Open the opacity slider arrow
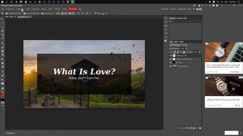Screen dimensions: 243x136 click(186, 48)
